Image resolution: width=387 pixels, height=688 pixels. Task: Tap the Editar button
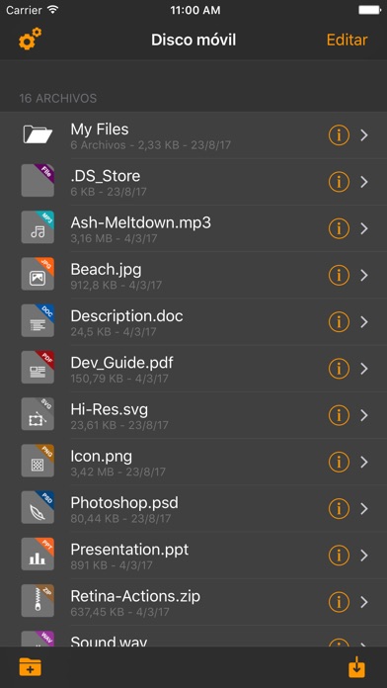pyautogui.click(x=347, y=40)
